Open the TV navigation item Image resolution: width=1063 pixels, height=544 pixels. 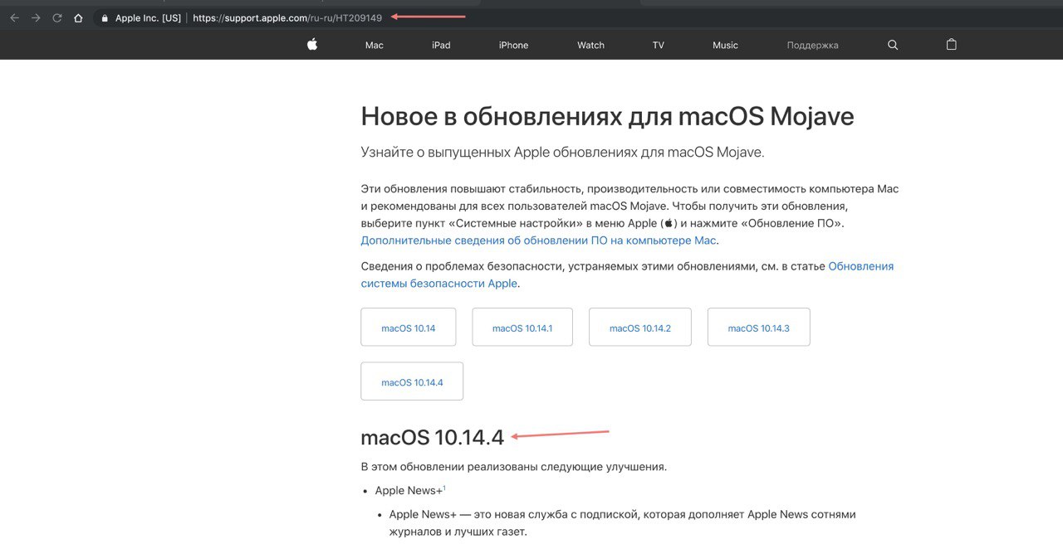pos(659,45)
